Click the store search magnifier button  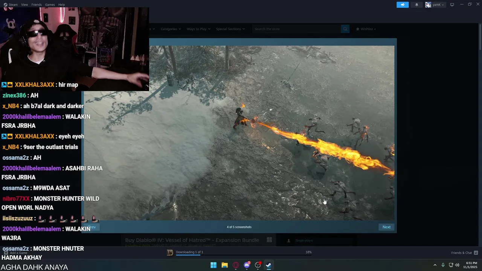click(345, 29)
